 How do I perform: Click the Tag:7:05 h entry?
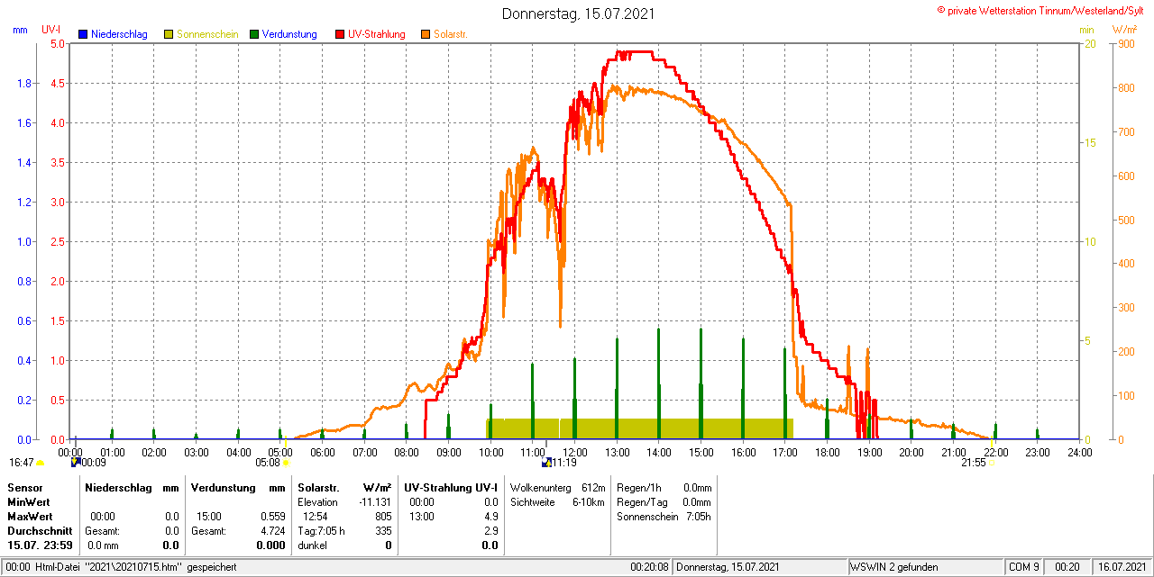point(321,531)
